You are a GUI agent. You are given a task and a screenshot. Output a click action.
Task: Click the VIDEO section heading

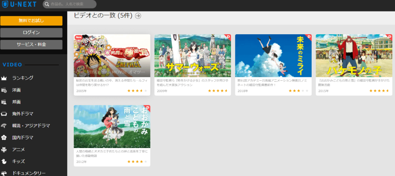coord(12,65)
